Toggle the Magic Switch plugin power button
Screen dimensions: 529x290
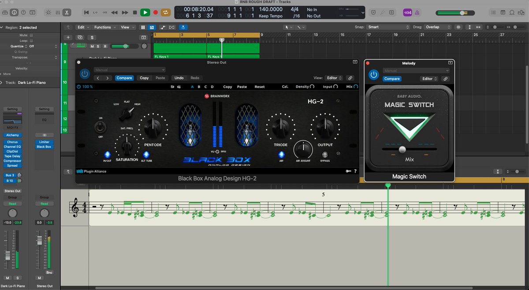(374, 74)
